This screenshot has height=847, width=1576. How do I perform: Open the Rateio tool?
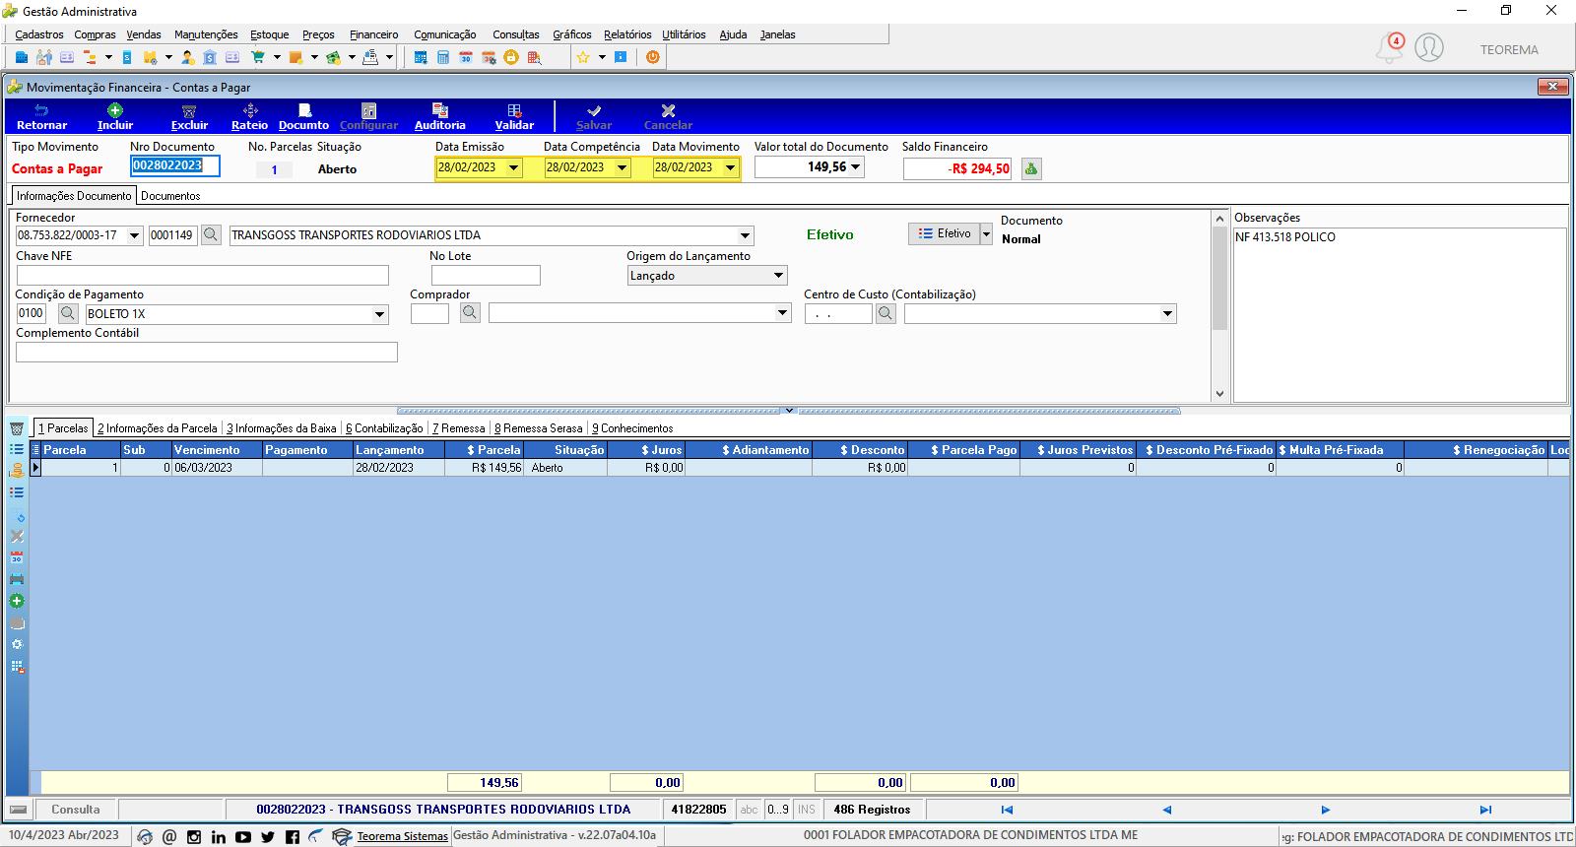click(249, 116)
